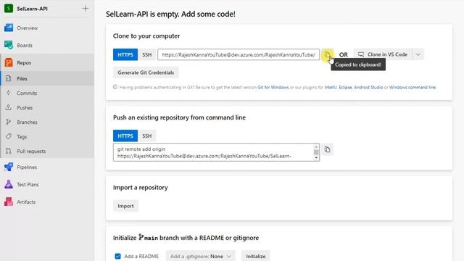Open the Artifacts section icon
The height and width of the screenshot is (261, 464).
point(9,202)
